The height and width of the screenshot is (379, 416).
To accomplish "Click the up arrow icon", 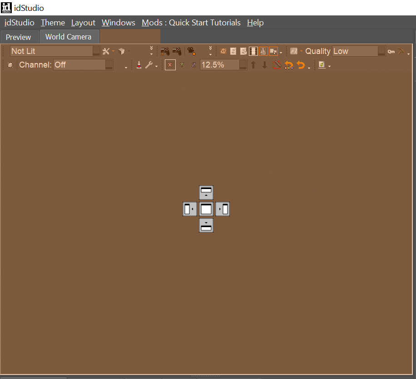I will click(253, 65).
